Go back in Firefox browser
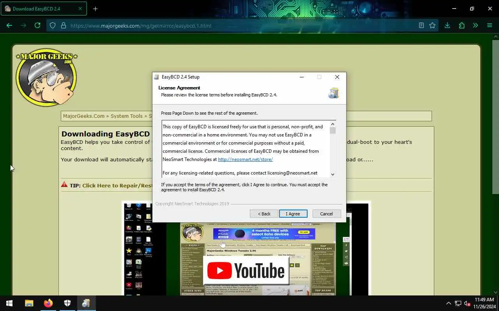Viewport: 499px width, 311px height. [9, 25]
